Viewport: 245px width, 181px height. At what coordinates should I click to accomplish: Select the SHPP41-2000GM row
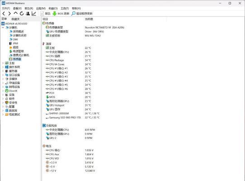[x=59, y=114]
